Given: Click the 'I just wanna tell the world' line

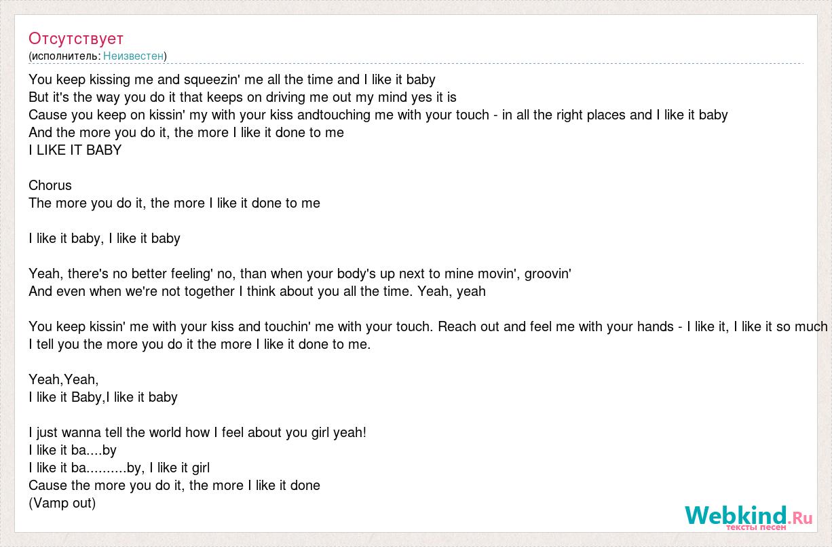Looking at the screenshot, I should (x=197, y=432).
